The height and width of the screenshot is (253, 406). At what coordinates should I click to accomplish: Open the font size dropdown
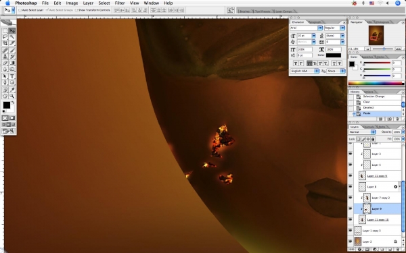pyautogui.click(x=314, y=36)
